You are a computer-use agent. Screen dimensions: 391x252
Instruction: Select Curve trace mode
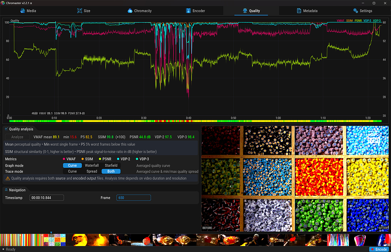click(x=72, y=171)
